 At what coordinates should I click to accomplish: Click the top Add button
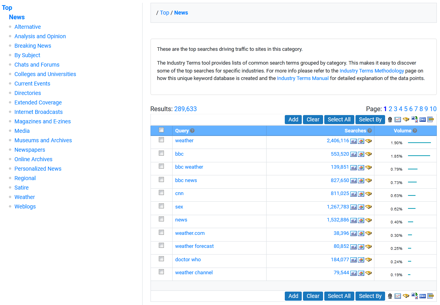293,119
